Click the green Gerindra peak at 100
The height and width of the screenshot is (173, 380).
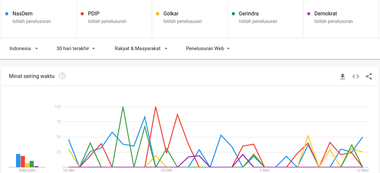click(x=123, y=107)
